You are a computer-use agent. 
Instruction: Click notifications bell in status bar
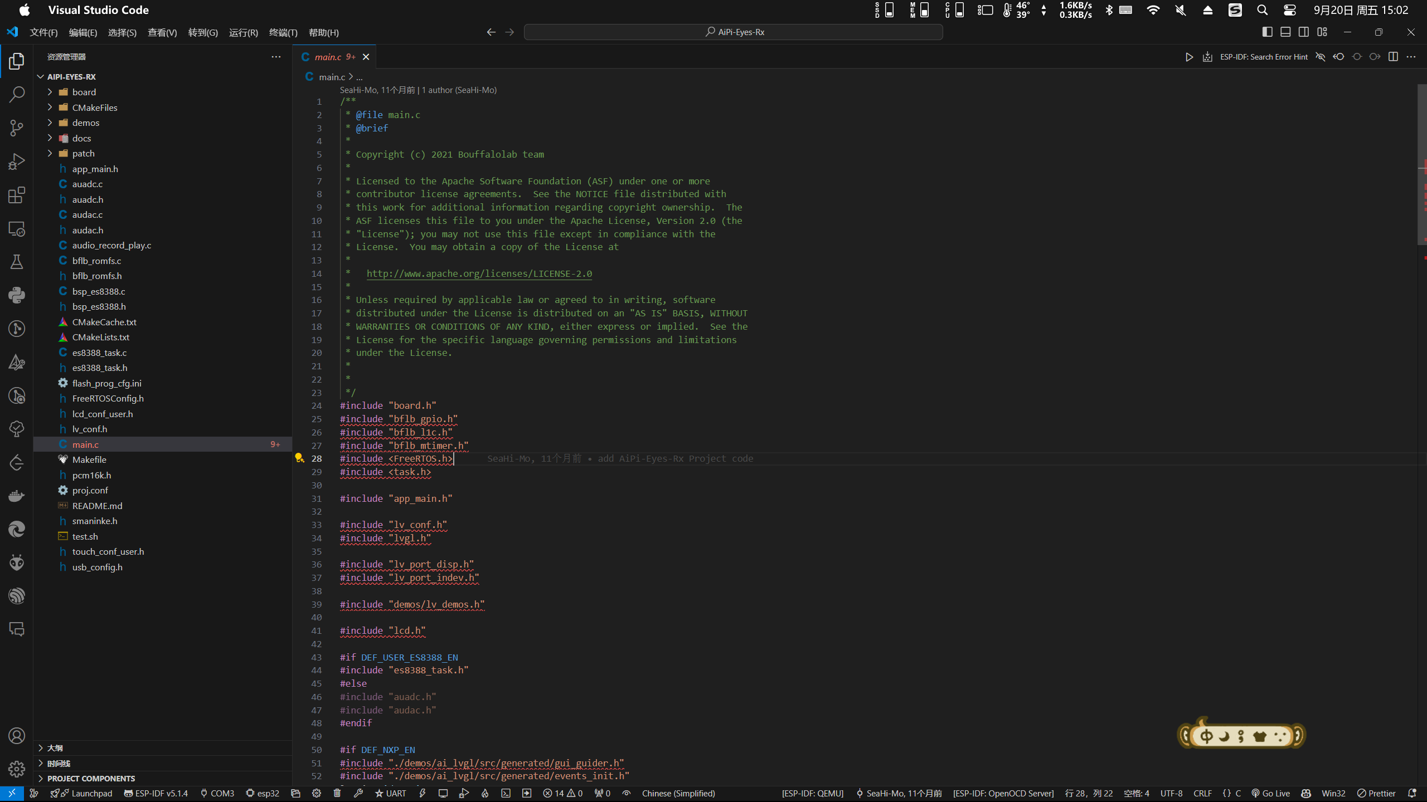[1412, 793]
